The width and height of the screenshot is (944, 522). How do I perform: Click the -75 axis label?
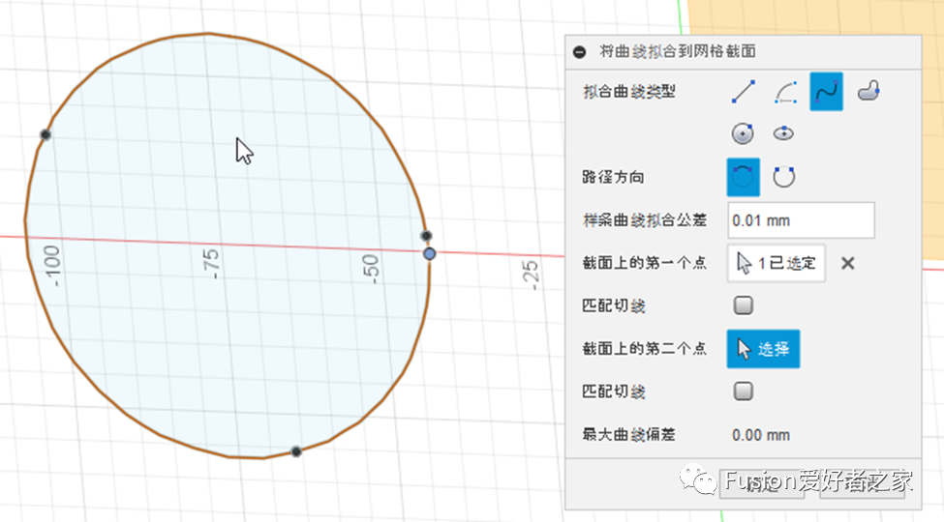[x=211, y=265]
